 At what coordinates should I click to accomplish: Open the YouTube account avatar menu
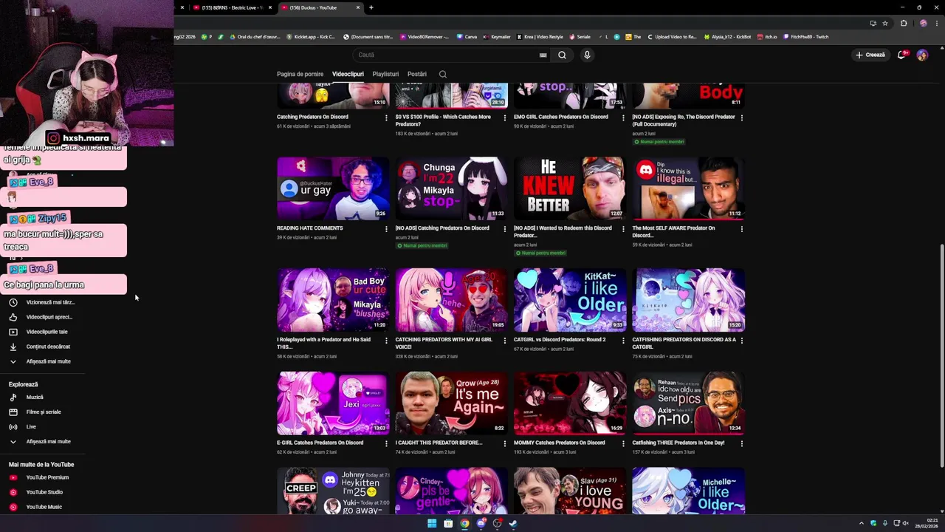pos(922,55)
